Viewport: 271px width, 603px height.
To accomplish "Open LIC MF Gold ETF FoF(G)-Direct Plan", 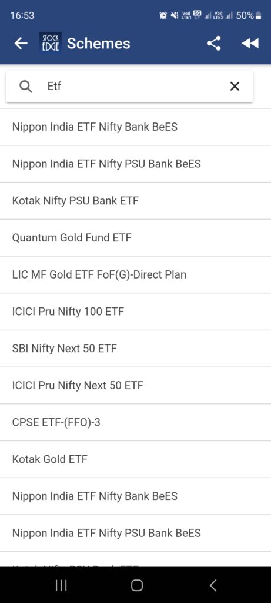I will (135, 274).
